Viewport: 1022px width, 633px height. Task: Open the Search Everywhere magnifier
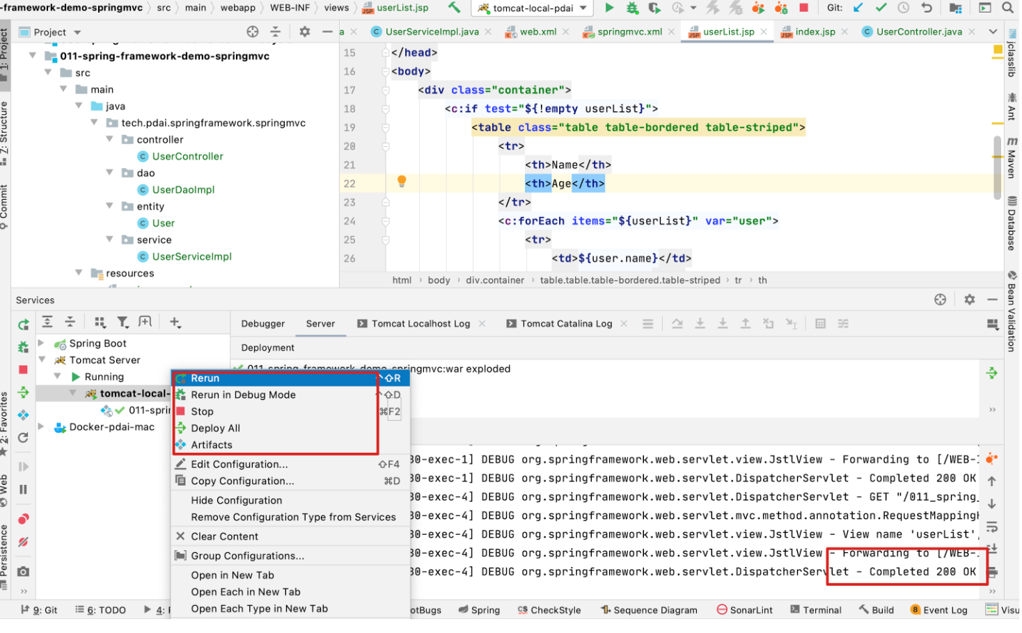click(1007, 8)
